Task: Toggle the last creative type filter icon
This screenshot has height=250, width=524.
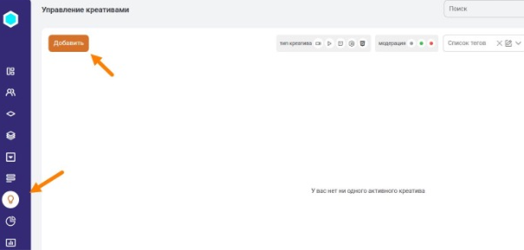Action: pos(363,43)
